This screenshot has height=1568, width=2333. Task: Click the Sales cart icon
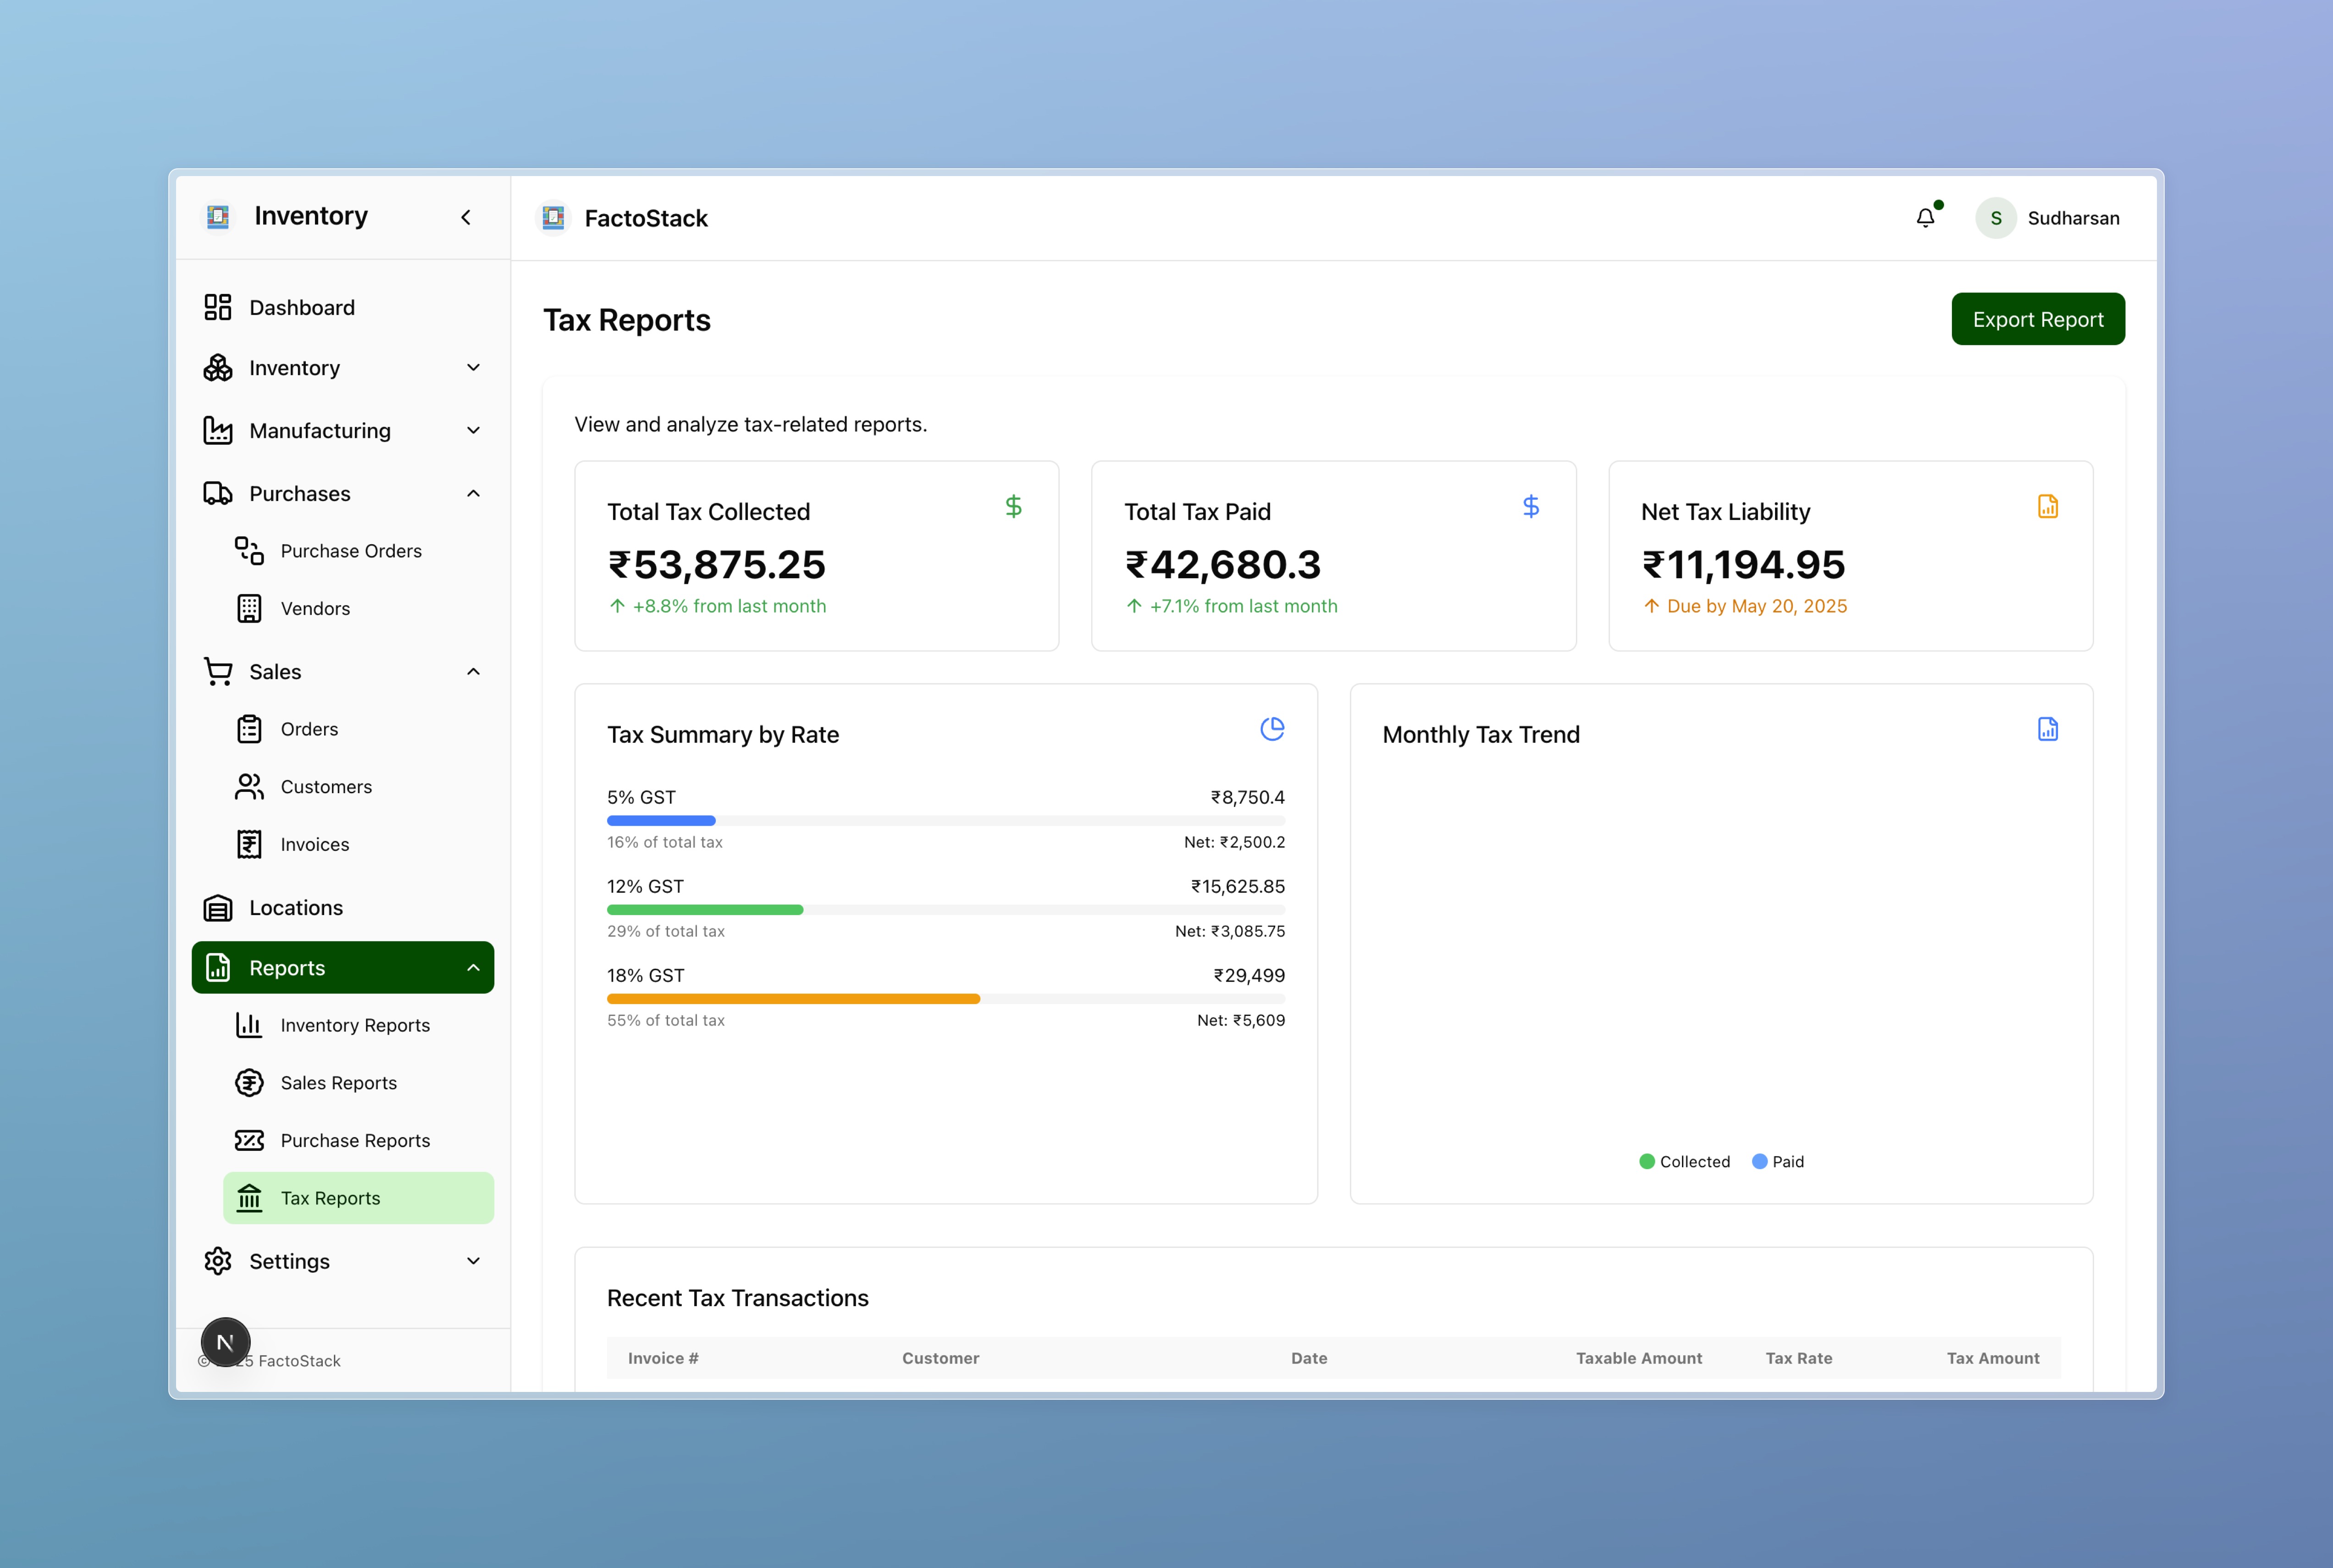point(218,671)
